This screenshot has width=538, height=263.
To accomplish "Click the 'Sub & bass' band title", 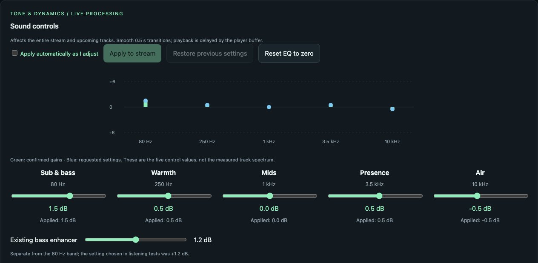I will click(x=58, y=173).
